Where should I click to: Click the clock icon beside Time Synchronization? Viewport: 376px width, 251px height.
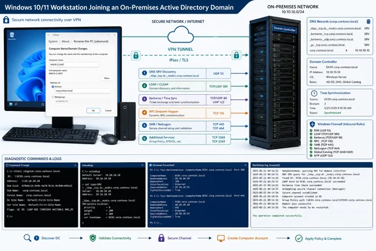pyautogui.click(x=314, y=93)
